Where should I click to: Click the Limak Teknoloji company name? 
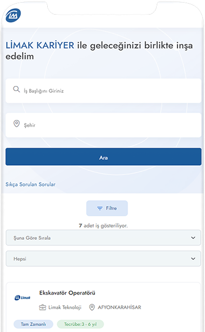pos(65,307)
